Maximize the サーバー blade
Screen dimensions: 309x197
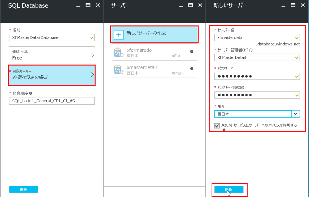[191, 5]
